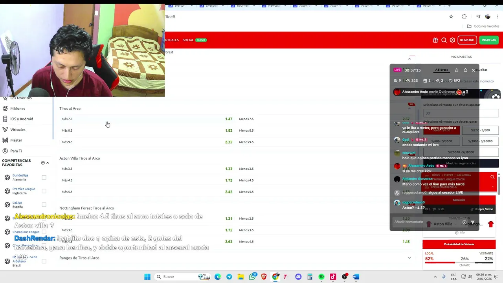
Task: Click the plus icon next to Competencias Favoritas
Action: click(x=43, y=163)
